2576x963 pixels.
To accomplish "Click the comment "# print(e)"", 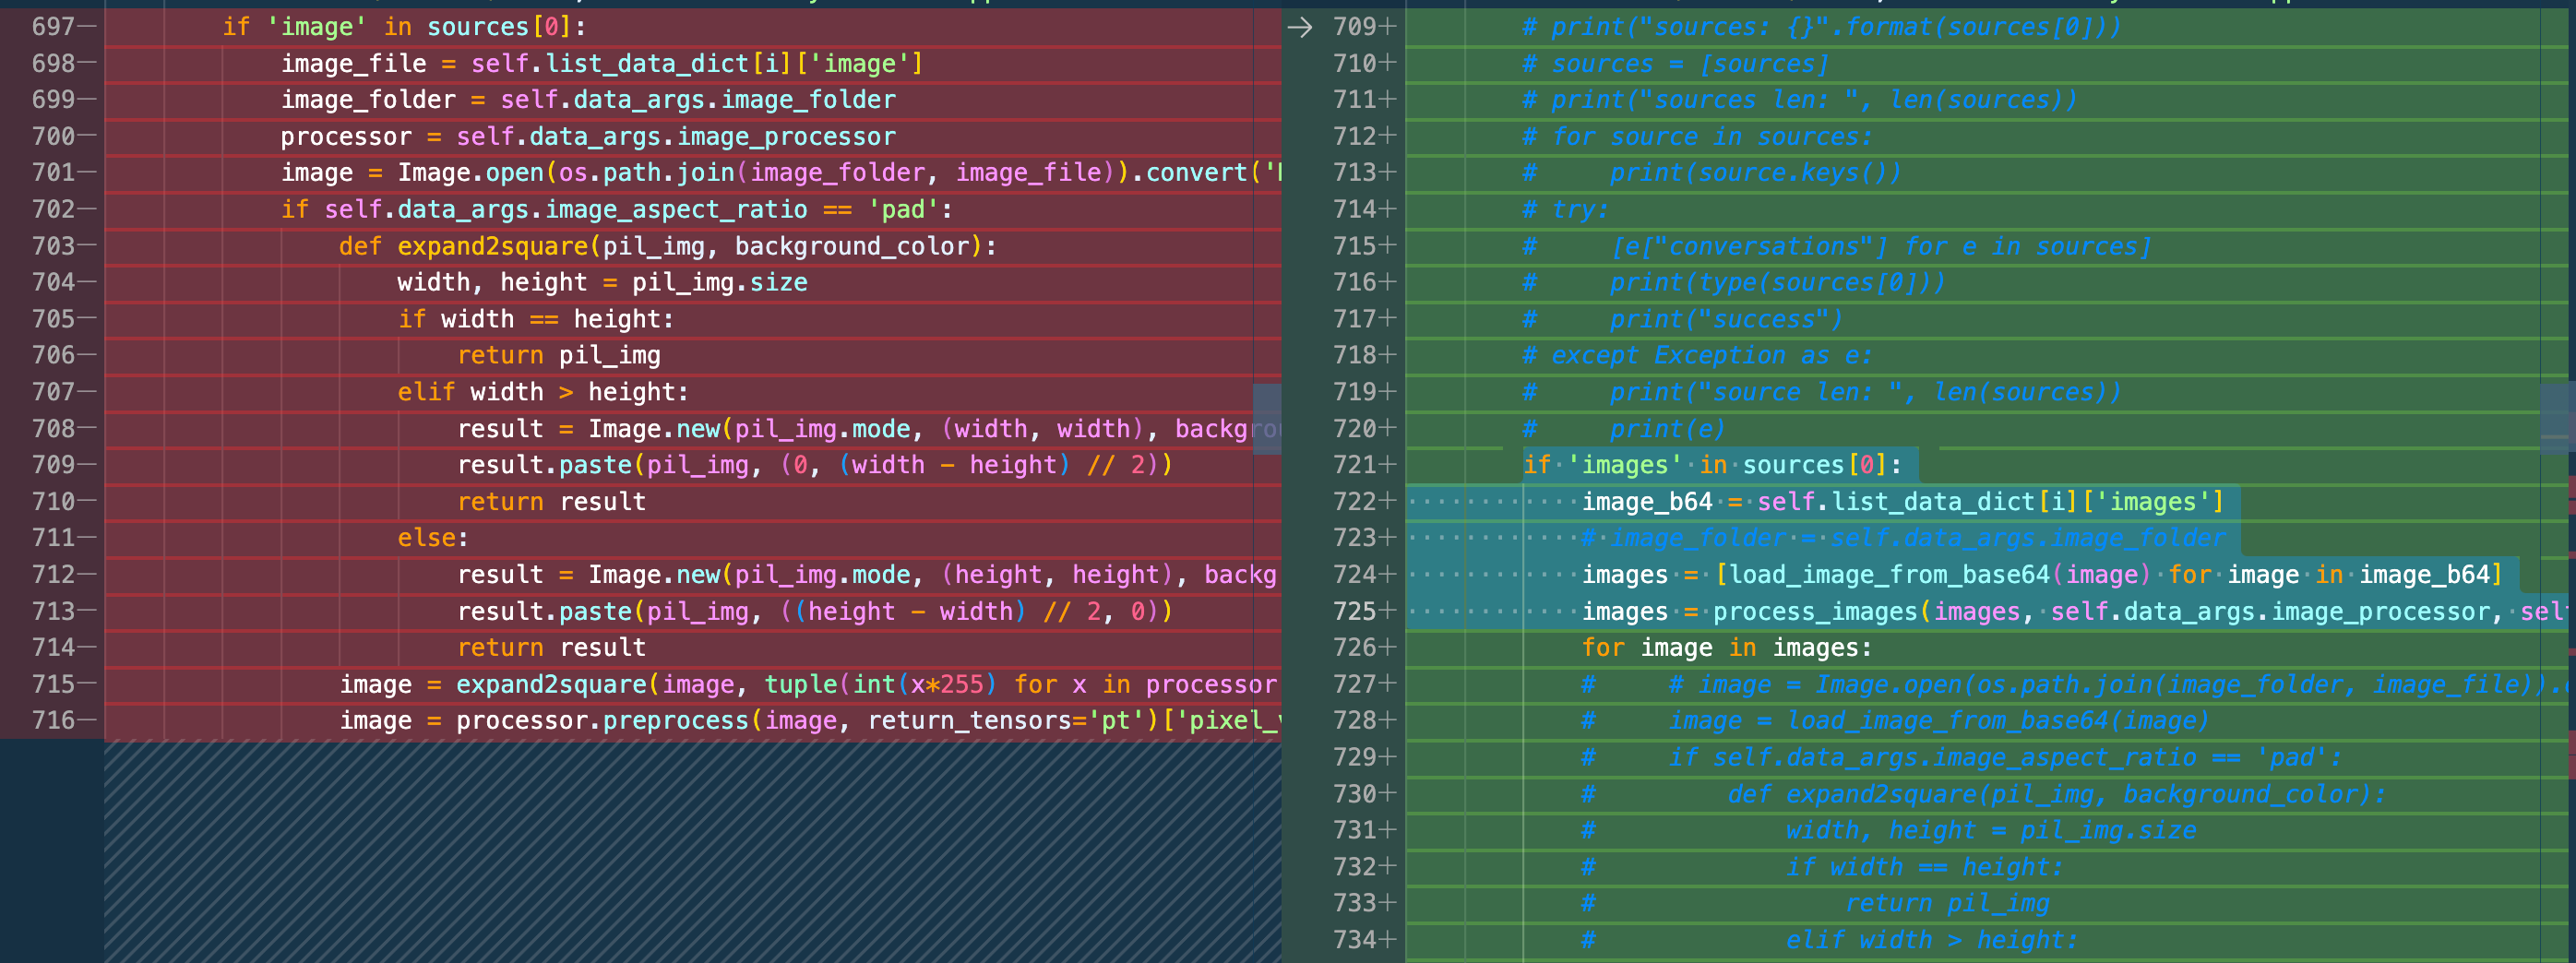I will pos(1624,429).
